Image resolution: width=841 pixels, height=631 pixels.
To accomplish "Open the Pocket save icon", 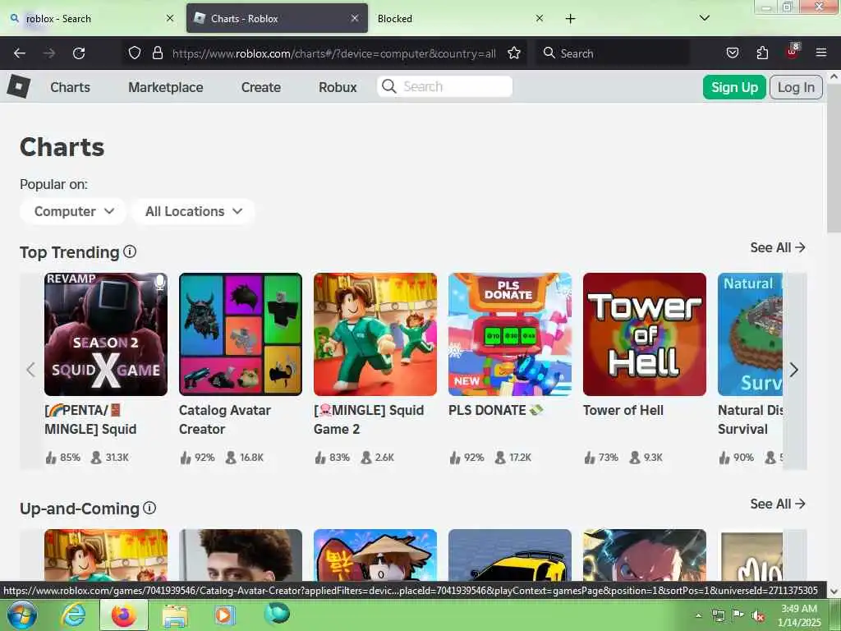I will [732, 53].
